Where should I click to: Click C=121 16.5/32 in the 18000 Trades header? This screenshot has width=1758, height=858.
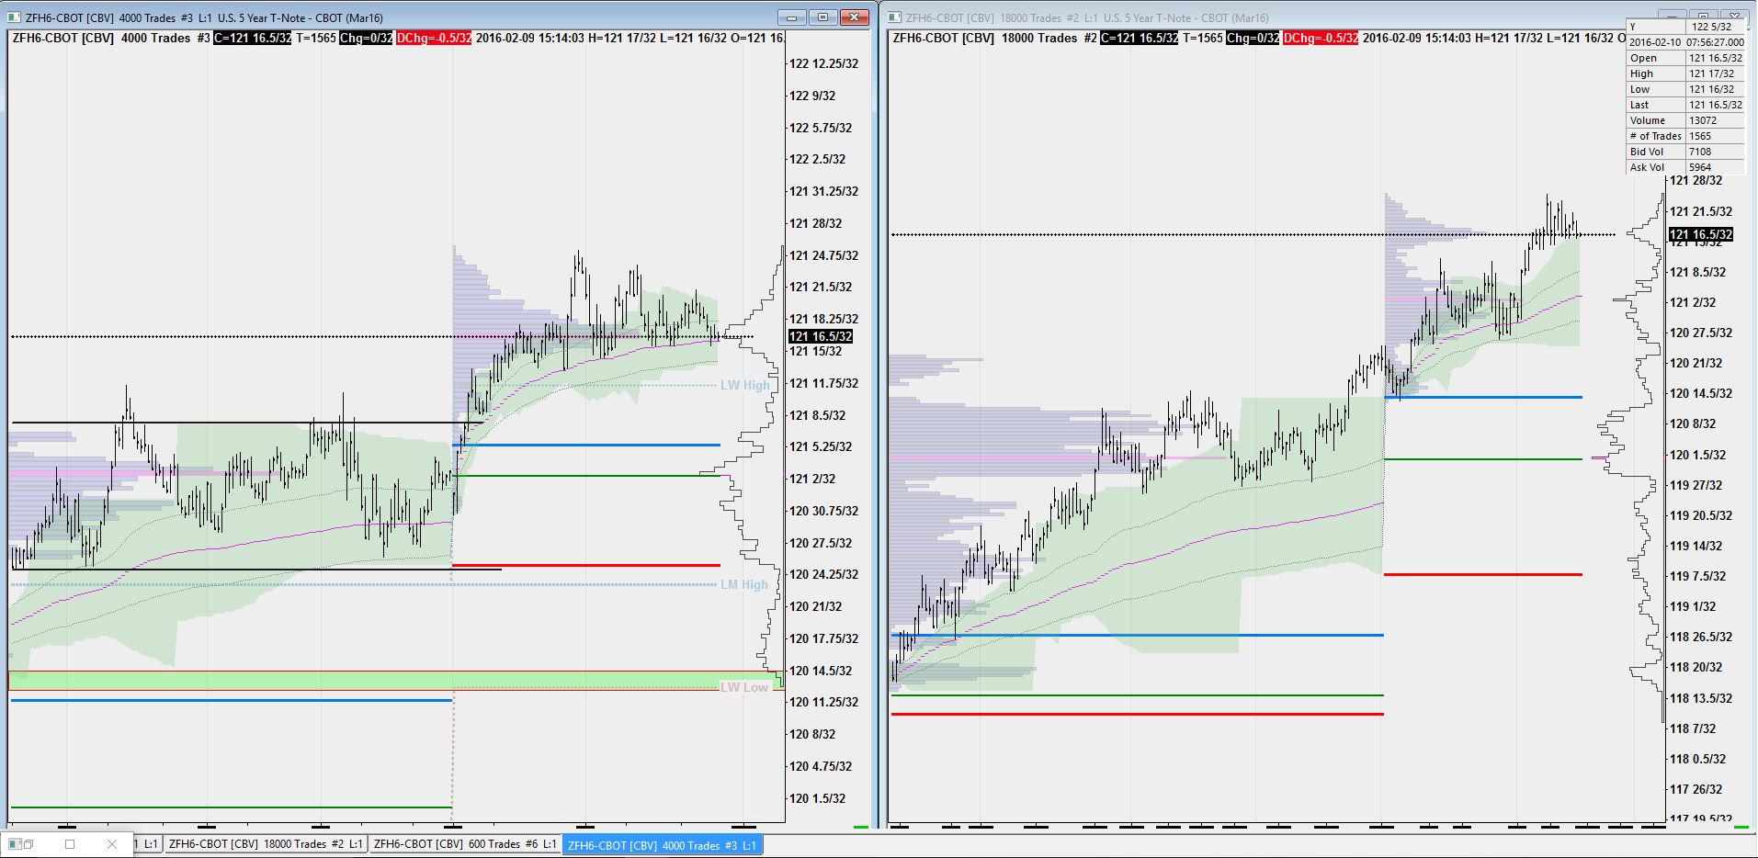click(x=1139, y=39)
